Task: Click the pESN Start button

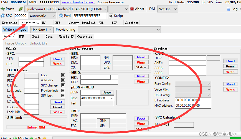Action: click(x=107, y=93)
